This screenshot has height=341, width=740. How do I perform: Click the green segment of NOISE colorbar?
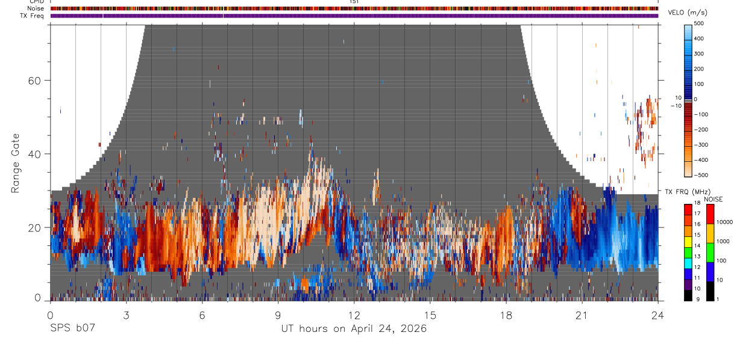709,252
